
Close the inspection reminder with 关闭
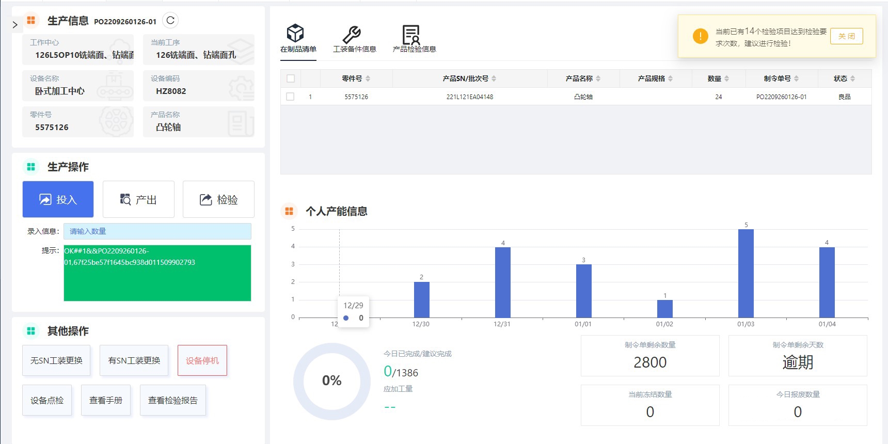point(846,36)
